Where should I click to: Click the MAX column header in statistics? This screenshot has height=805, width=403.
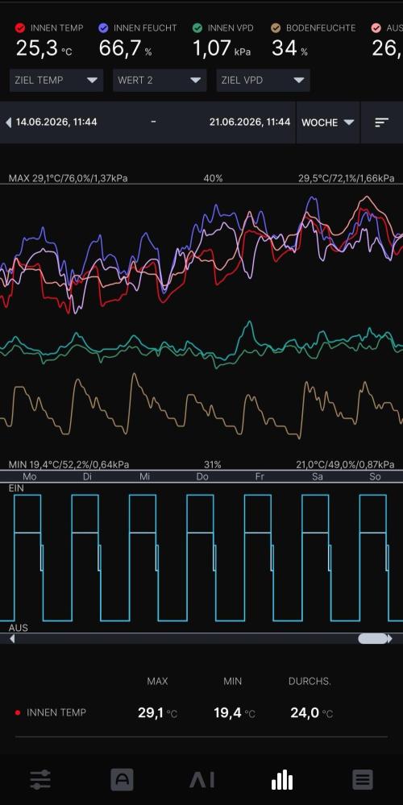pyautogui.click(x=157, y=681)
